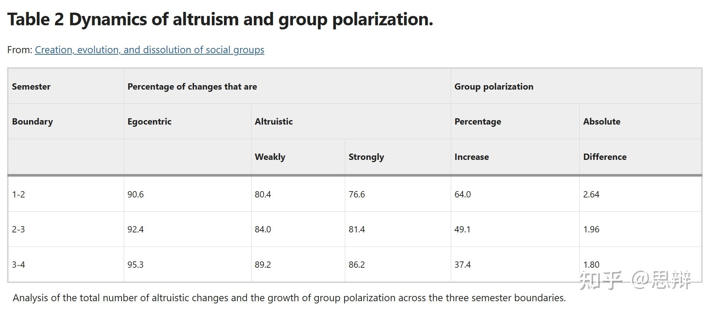The height and width of the screenshot is (309, 709).
Task: Click the '2-3' semester boundary row label
Action: [x=19, y=229]
